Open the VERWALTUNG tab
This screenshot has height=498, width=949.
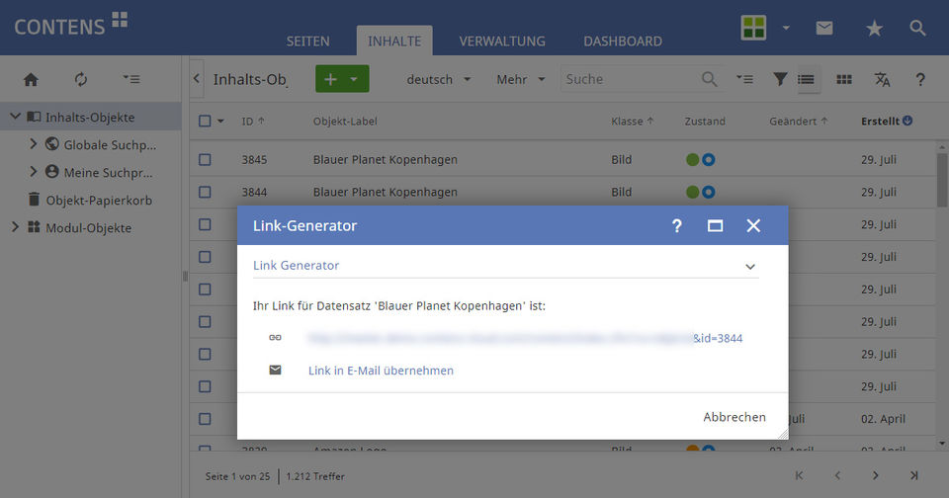501,41
